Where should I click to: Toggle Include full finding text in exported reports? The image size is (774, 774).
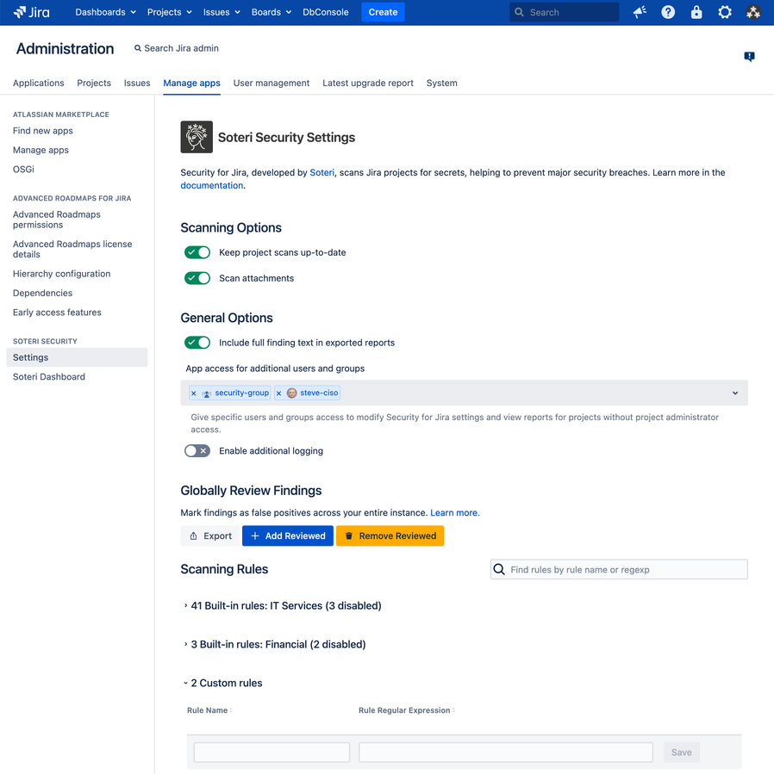tap(197, 343)
